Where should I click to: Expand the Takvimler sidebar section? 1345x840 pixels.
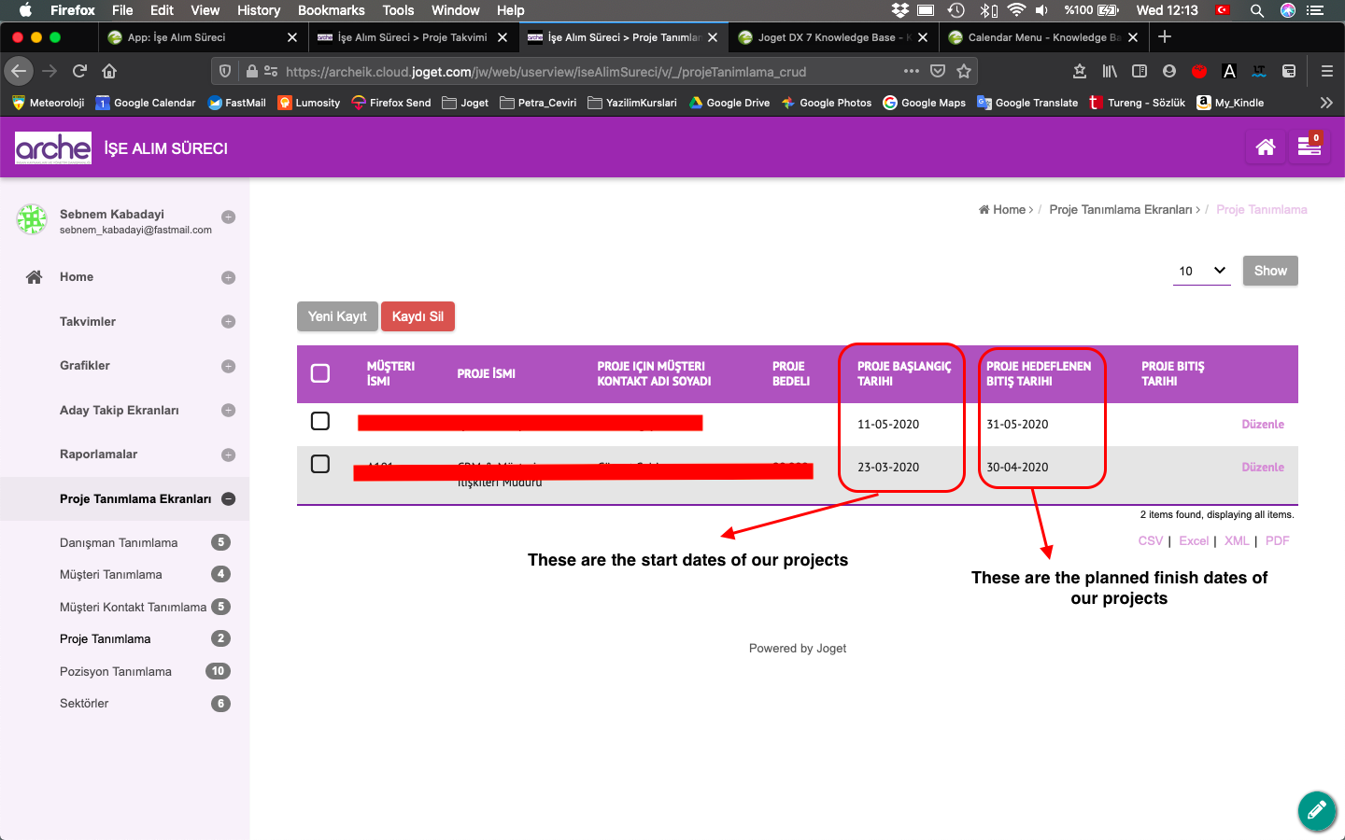pos(228,322)
